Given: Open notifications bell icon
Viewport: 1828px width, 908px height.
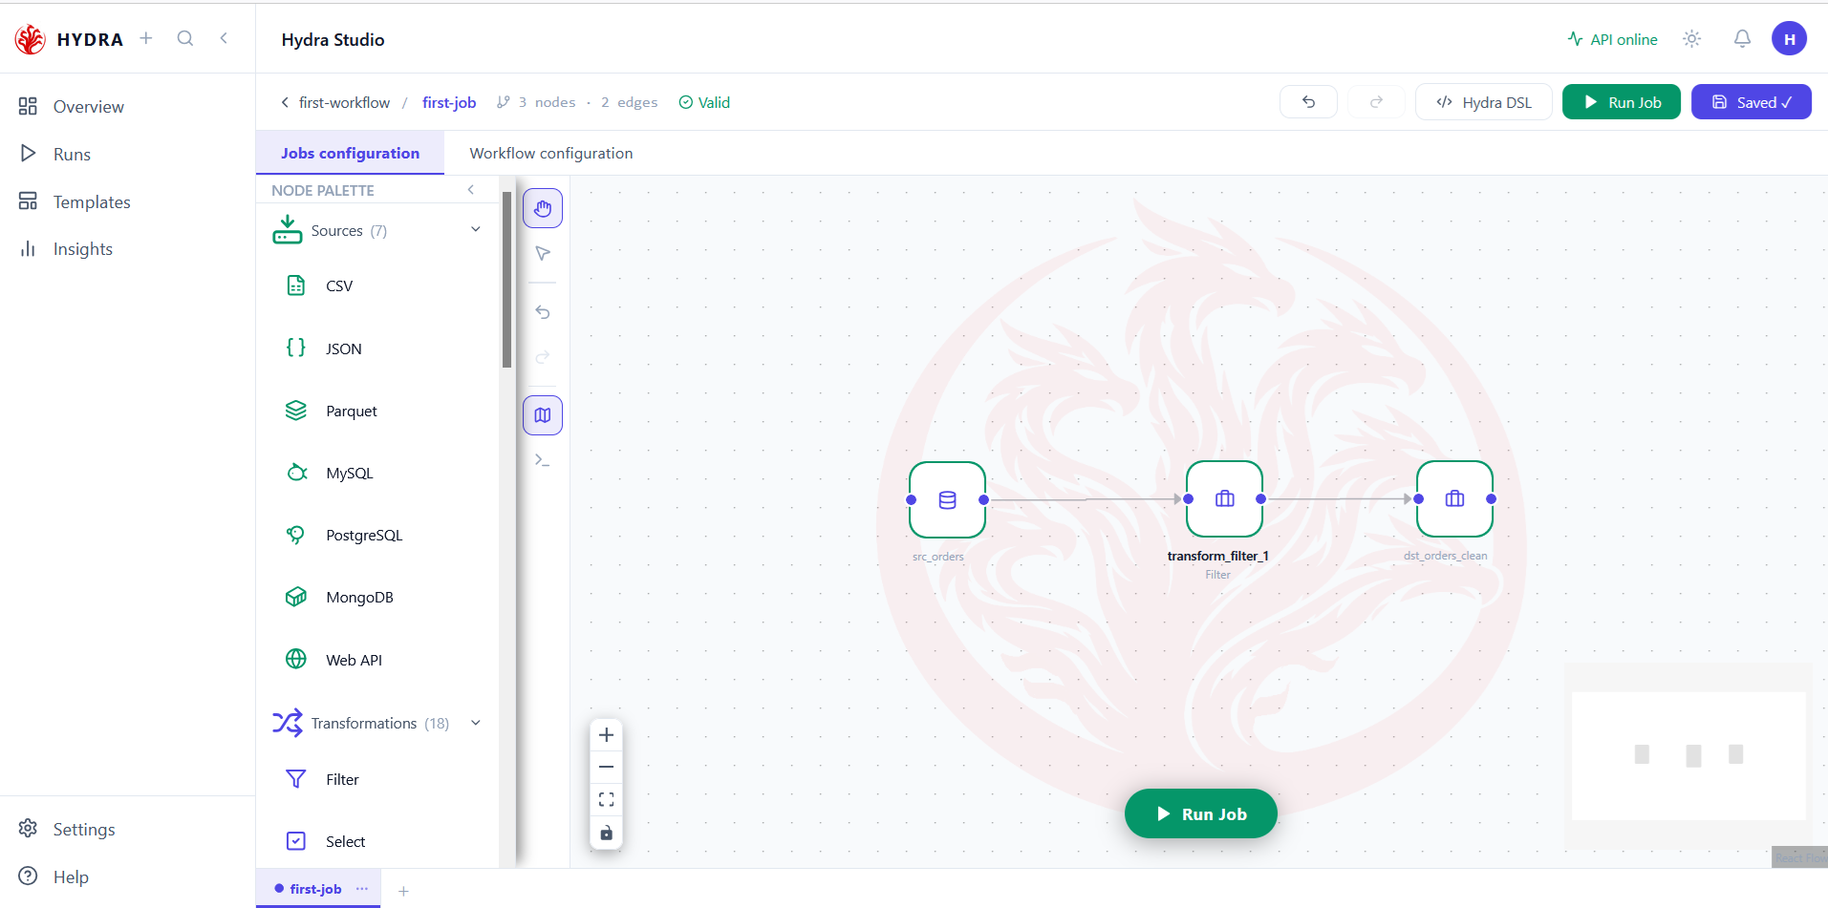Looking at the screenshot, I should [x=1742, y=39].
